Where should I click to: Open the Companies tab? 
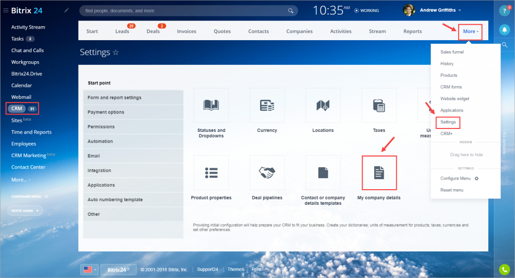pyautogui.click(x=300, y=32)
